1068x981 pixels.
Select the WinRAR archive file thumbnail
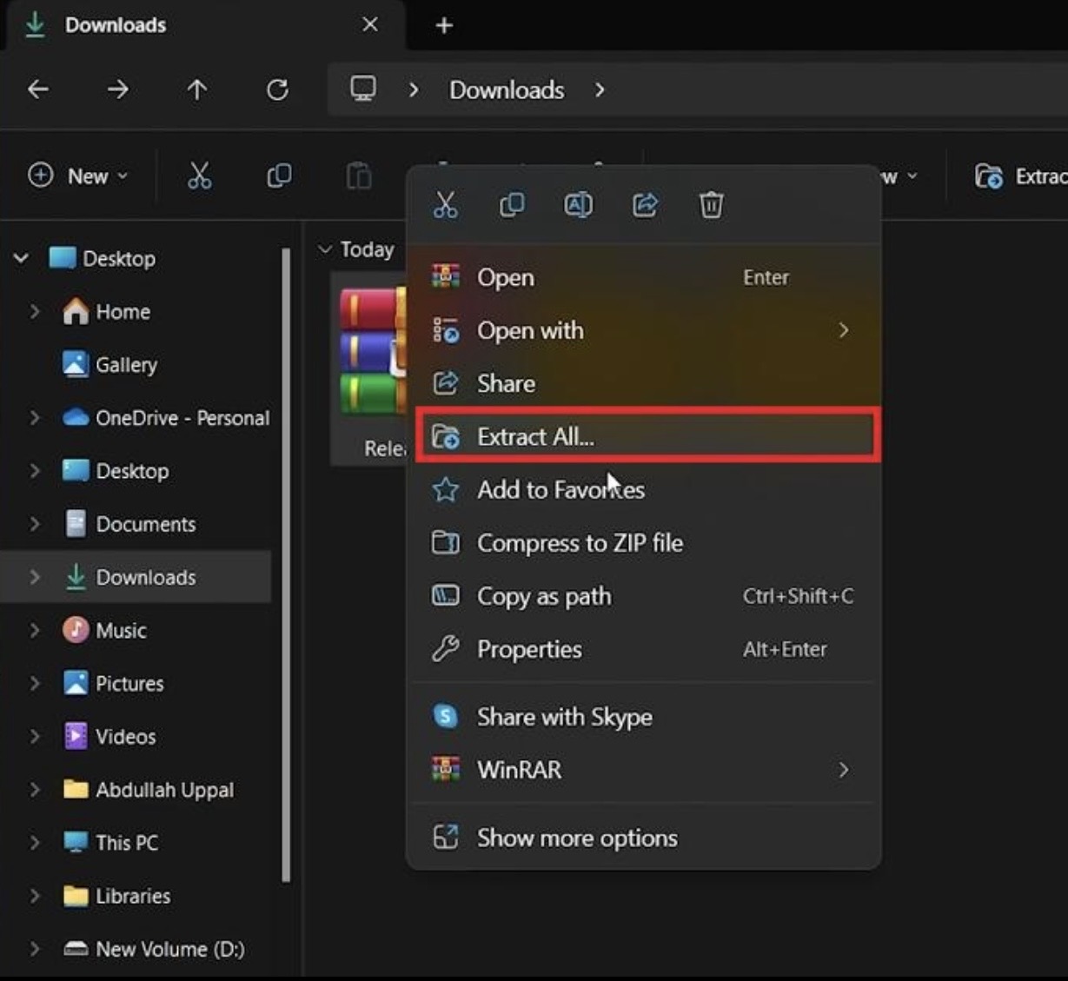click(371, 350)
